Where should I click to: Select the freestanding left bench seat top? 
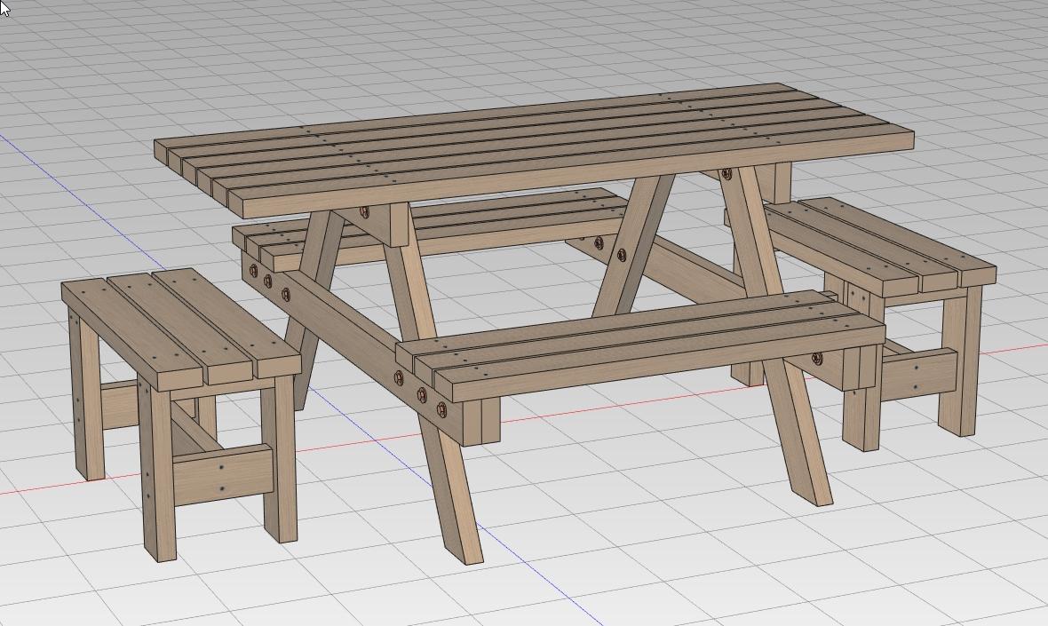tap(180, 329)
